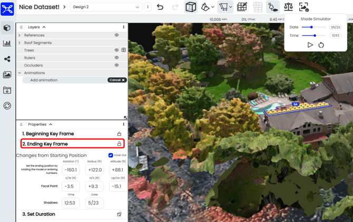
Task: Toggle visibility of References layer
Action: pyautogui.click(x=116, y=35)
